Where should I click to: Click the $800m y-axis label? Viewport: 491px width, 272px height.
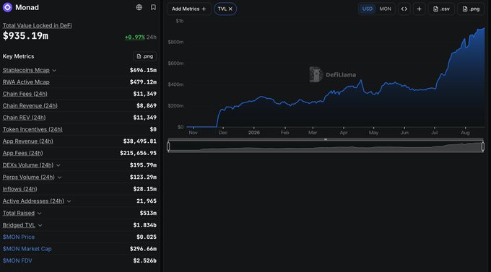pos(175,42)
